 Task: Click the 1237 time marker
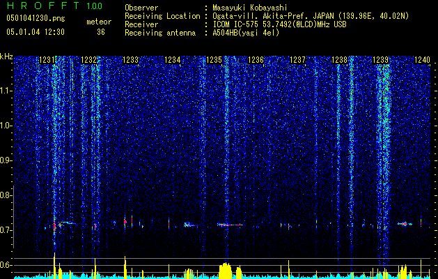coord(297,60)
